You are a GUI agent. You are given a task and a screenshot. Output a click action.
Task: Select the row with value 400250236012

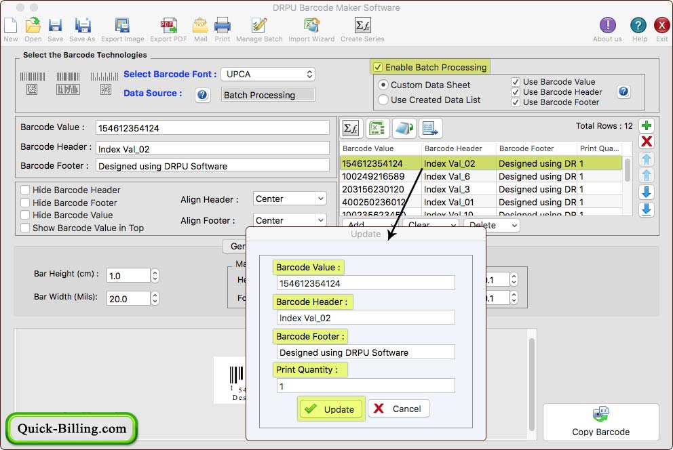[481, 202]
